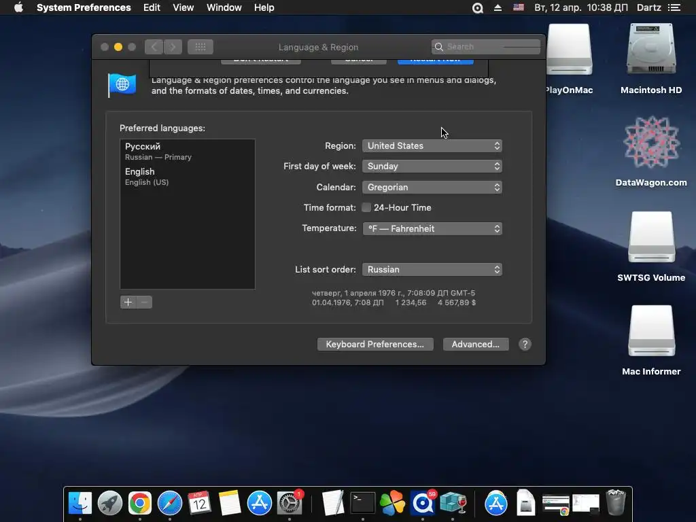
Task: Open the Edit menu
Action: [152, 7]
